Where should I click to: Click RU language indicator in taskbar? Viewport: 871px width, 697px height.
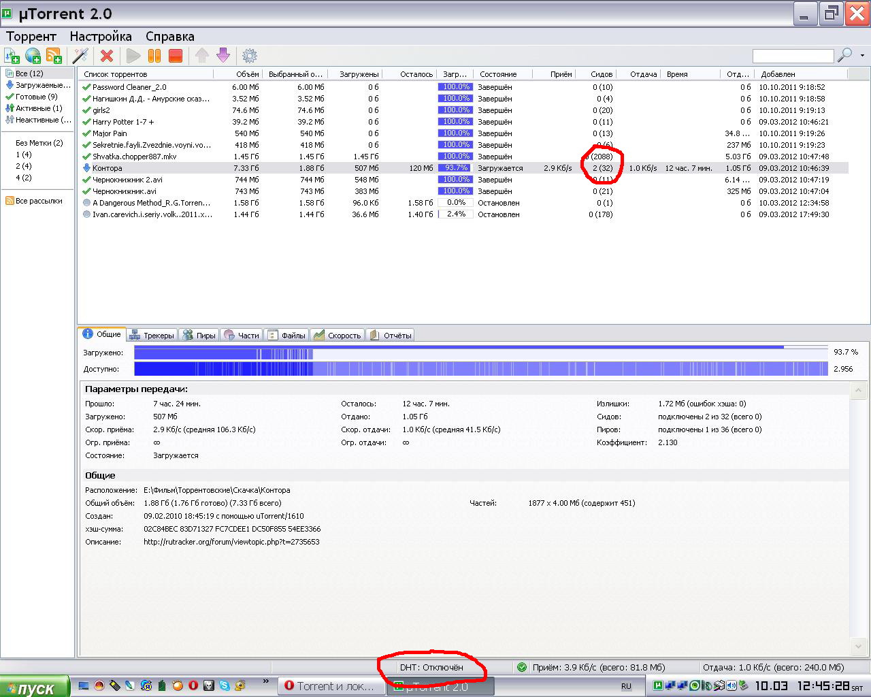(x=626, y=686)
